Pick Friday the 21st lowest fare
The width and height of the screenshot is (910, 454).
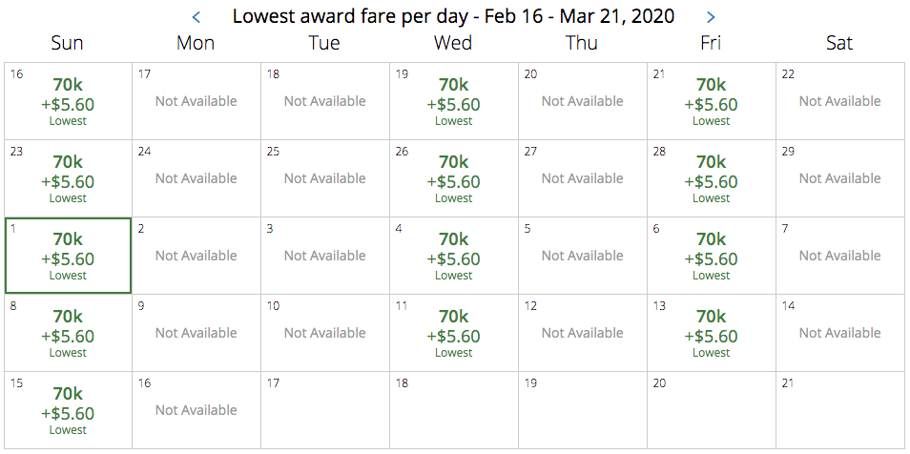[711, 101]
